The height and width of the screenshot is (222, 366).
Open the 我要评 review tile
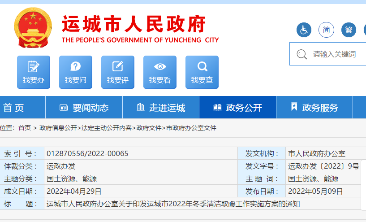click(118, 72)
